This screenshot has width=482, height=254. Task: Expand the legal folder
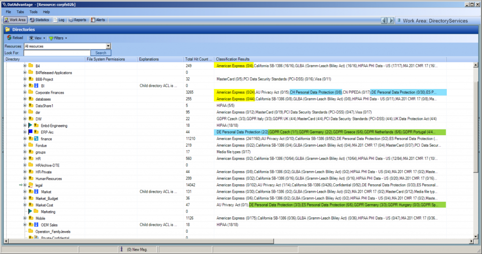click(x=25, y=185)
